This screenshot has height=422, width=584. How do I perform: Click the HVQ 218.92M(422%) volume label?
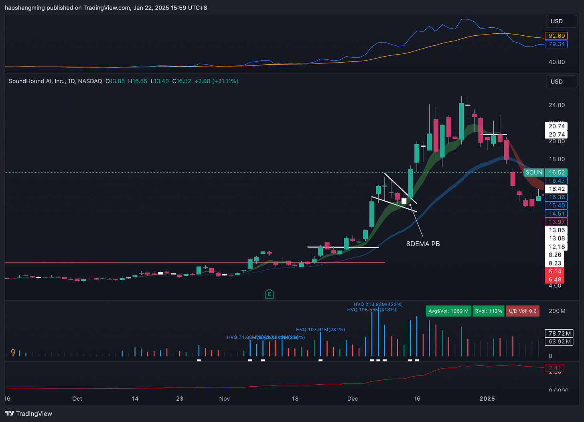click(x=378, y=304)
